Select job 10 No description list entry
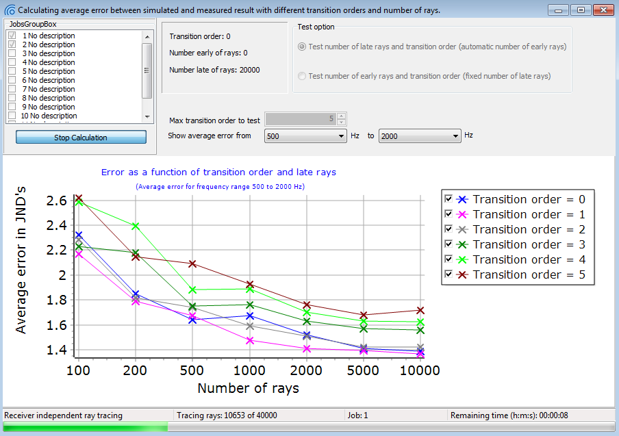 [49, 116]
